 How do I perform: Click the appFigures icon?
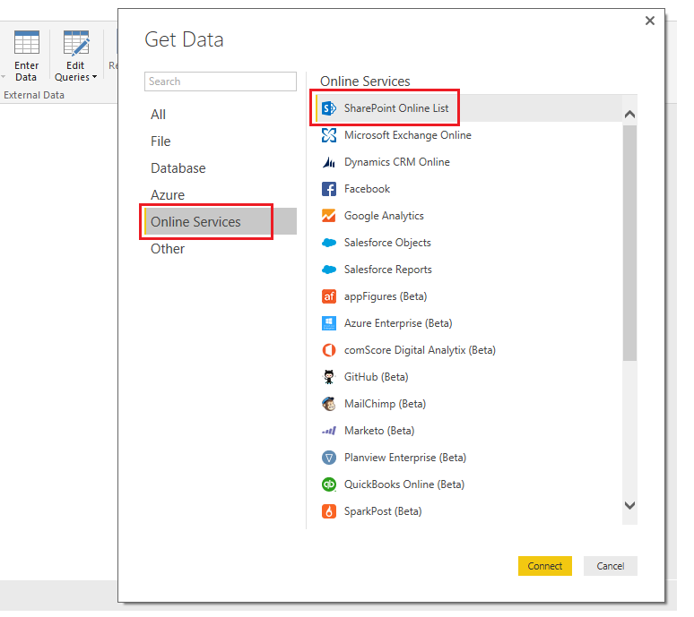click(328, 296)
